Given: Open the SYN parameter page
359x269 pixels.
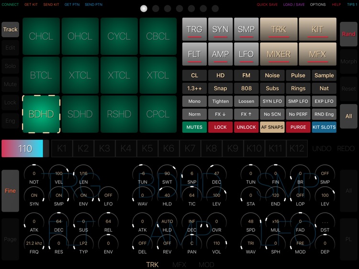Looking at the screenshot, I should [220, 29].
